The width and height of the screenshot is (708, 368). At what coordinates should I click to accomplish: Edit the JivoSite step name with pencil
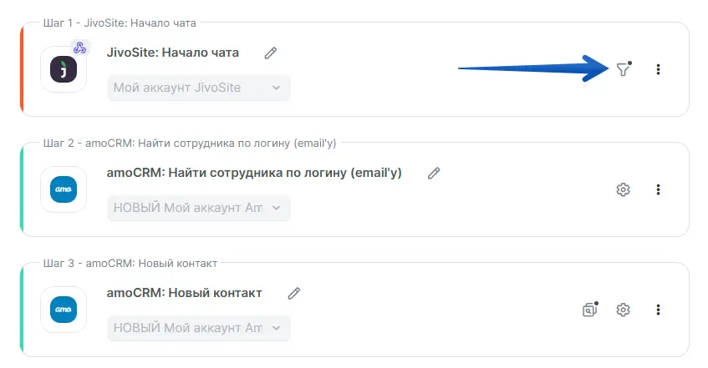(270, 53)
